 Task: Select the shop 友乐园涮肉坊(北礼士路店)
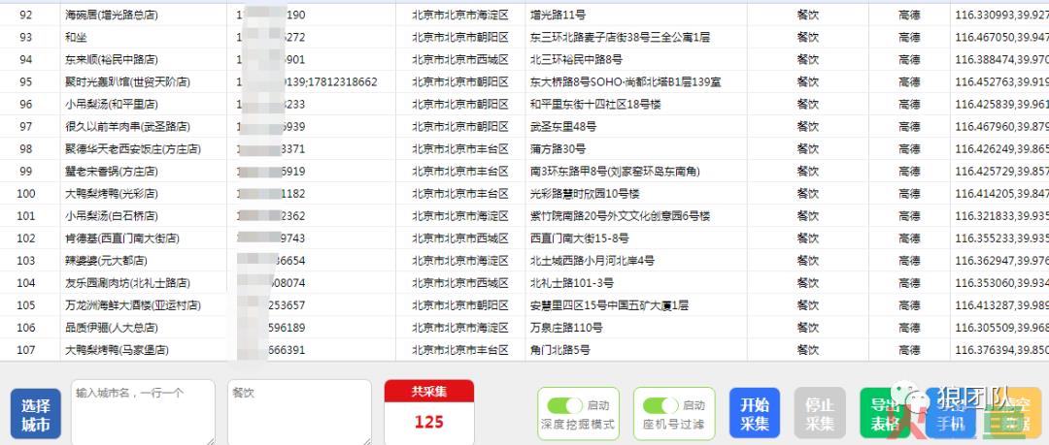[127, 283]
